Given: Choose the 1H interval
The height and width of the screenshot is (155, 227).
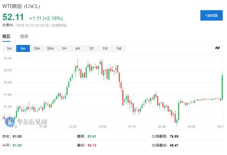Looking at the screenshot, I should pyautogui.click(x=64, y=48).
